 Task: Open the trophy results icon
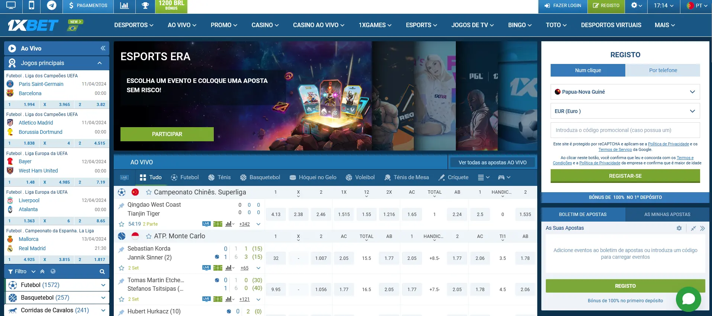(145, 6)
